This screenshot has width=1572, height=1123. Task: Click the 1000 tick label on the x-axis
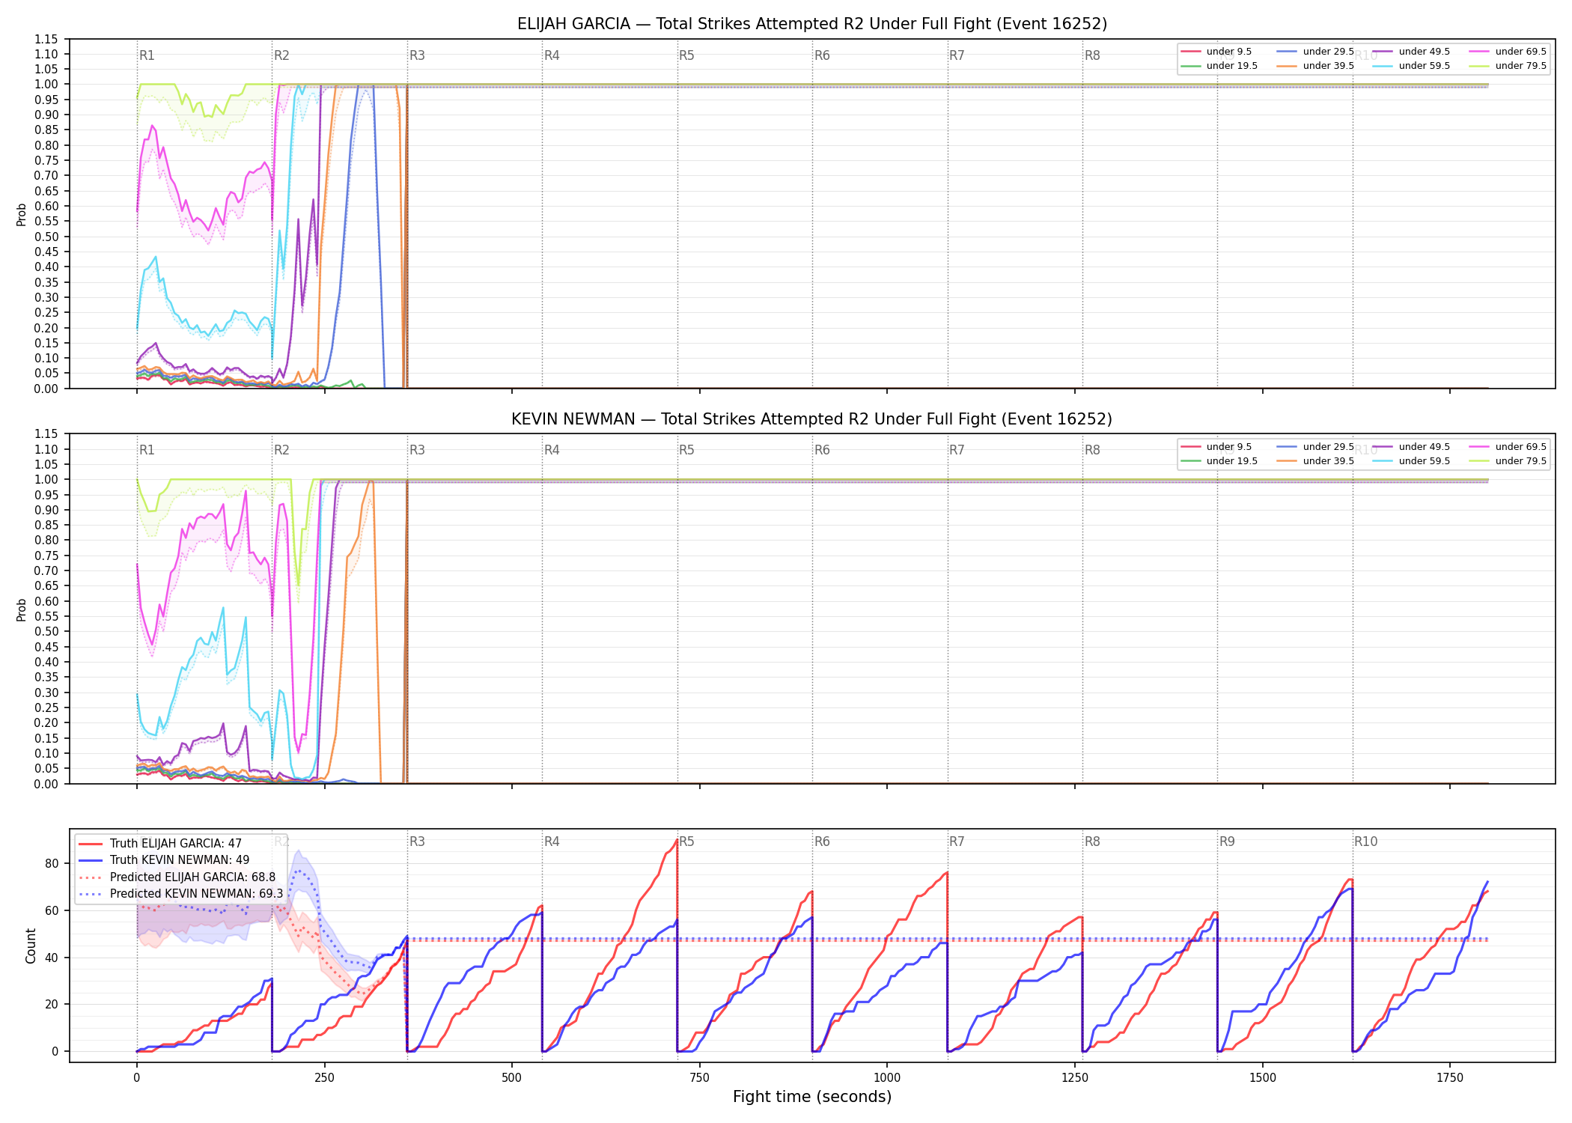[x=887, y=1078]
